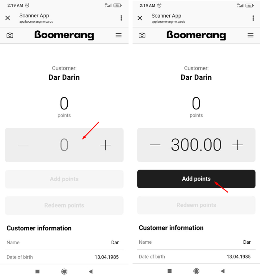Tap the Android back arrow on the left screen
The image size is (262, 278).
click(91, 271)
